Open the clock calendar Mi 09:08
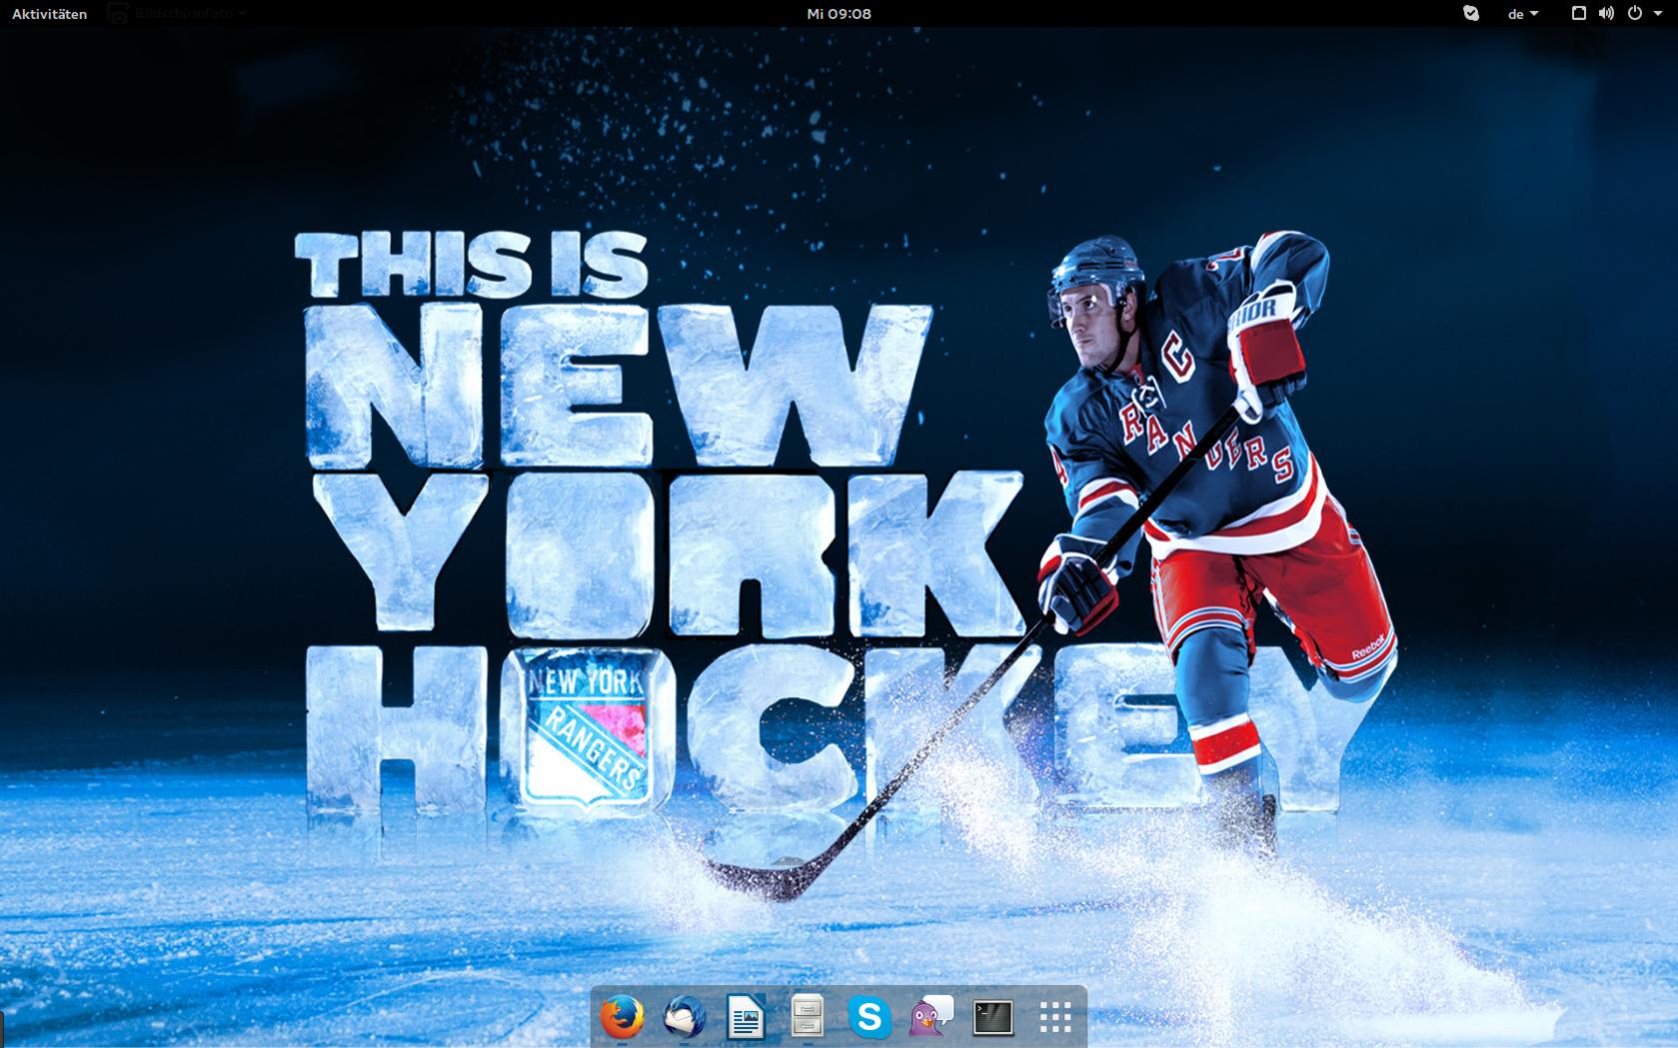Viewport: 1678px width, 1048px height. (x=839, y=14)
